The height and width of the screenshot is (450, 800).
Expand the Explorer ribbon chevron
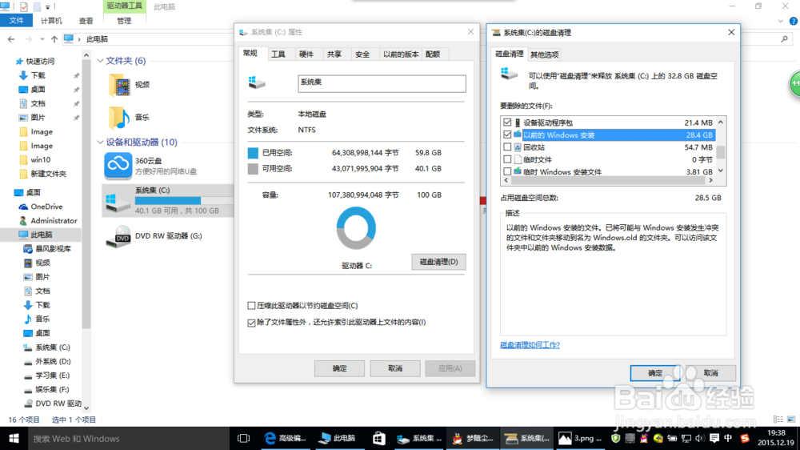click(x=781, y=21)
